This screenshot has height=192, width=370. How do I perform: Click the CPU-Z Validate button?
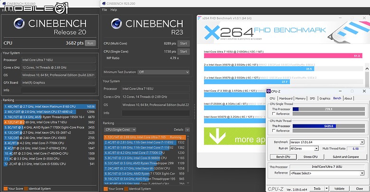[339, 189]
